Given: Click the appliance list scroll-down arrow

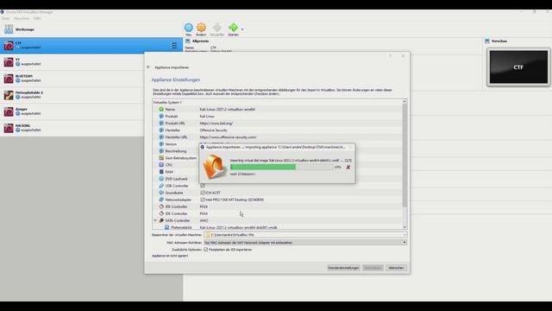Looking at the screenshot, I should pos(405,227).
